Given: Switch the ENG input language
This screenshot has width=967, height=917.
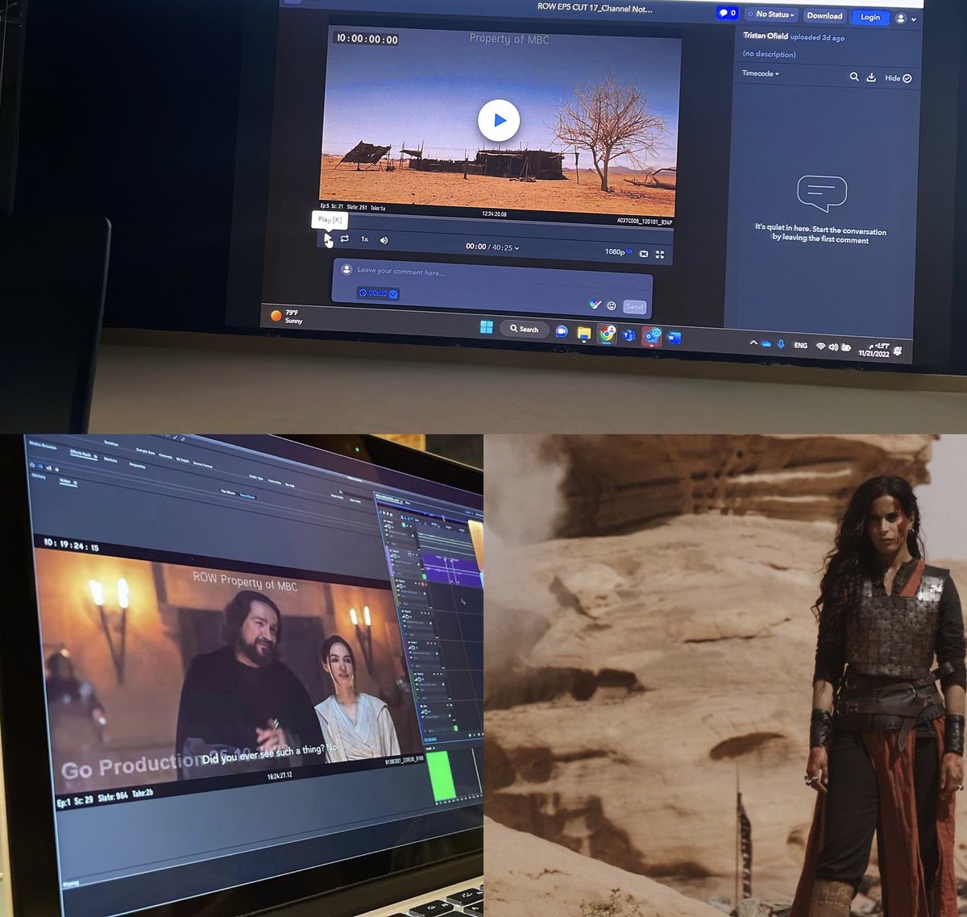Looking at the screenshot, I should (800, 346).
